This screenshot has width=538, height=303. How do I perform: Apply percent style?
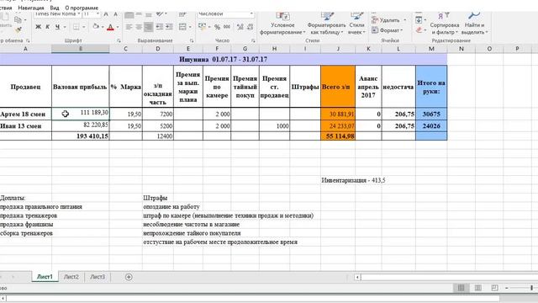pyautogui.click(x=217, y=27)
